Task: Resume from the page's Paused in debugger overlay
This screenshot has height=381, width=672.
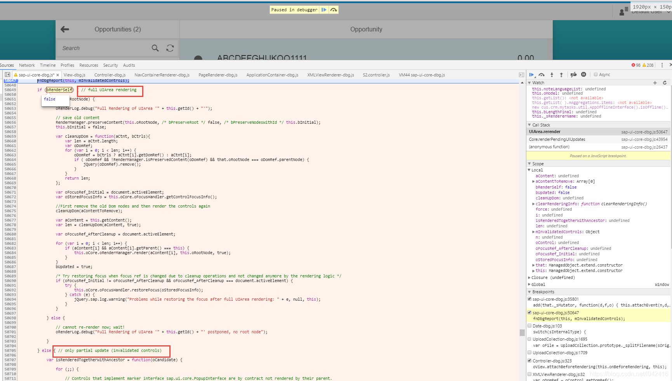Action: (x=324, y=10)
